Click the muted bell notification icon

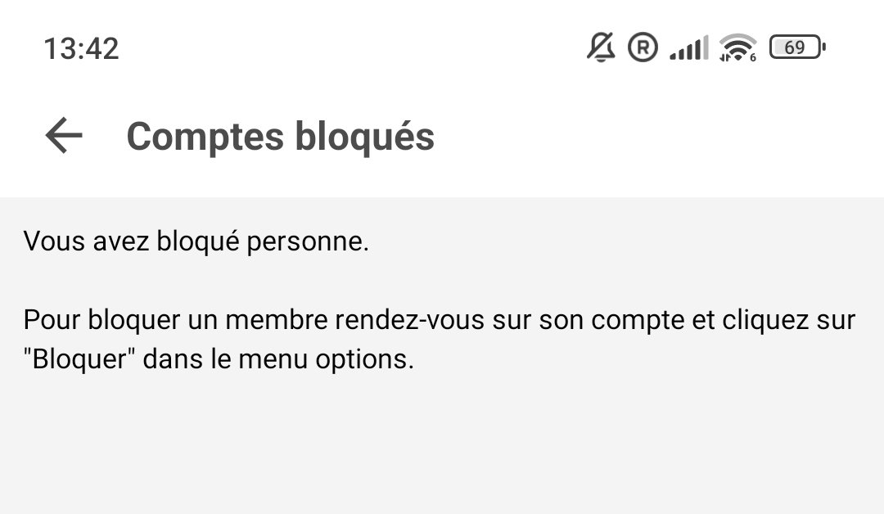click(x=602, y=47)
